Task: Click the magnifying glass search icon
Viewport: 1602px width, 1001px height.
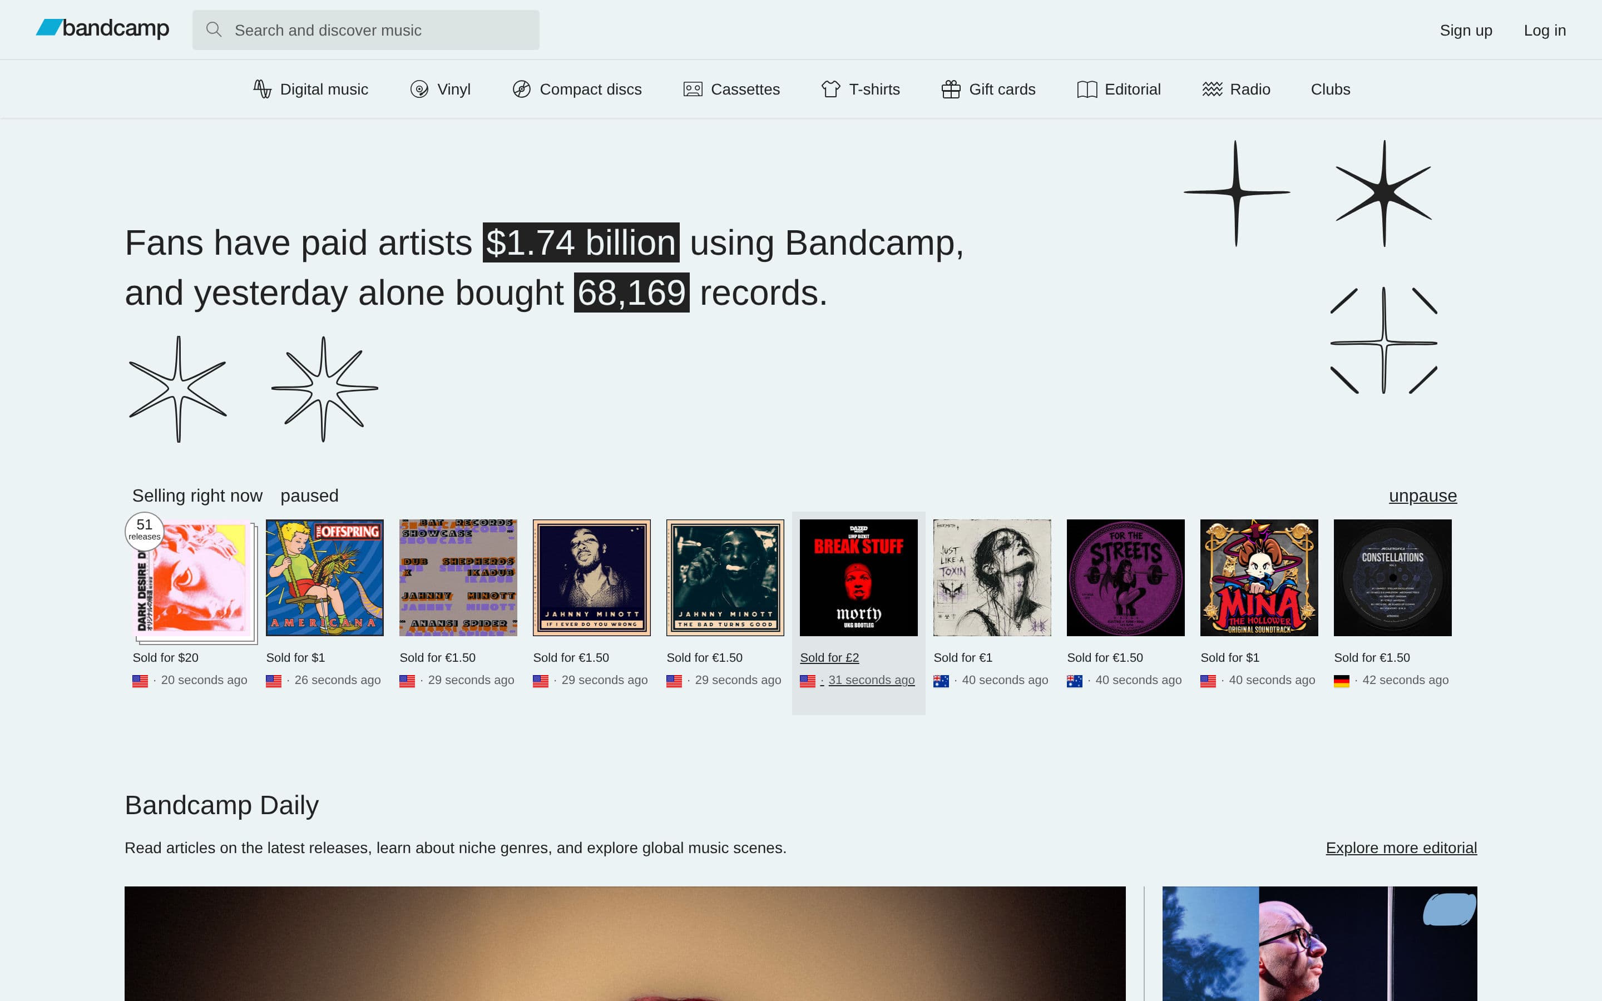Action: (x=213, y=30)
